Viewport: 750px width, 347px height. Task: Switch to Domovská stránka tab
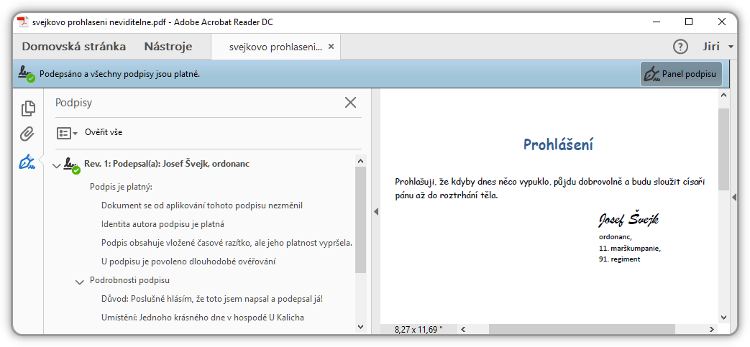coord(74,47)
